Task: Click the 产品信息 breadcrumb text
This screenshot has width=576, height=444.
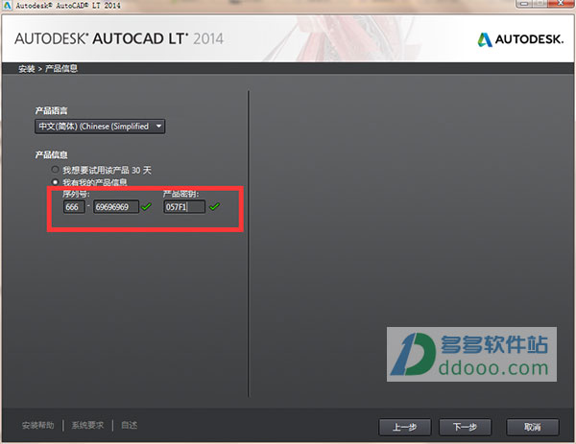Action: pyautogui.click(x=61, y=69)
